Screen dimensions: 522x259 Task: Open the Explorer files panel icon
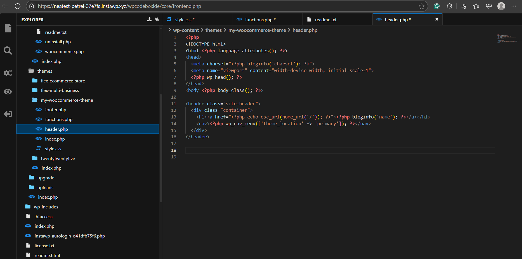(x=8, y=28)
